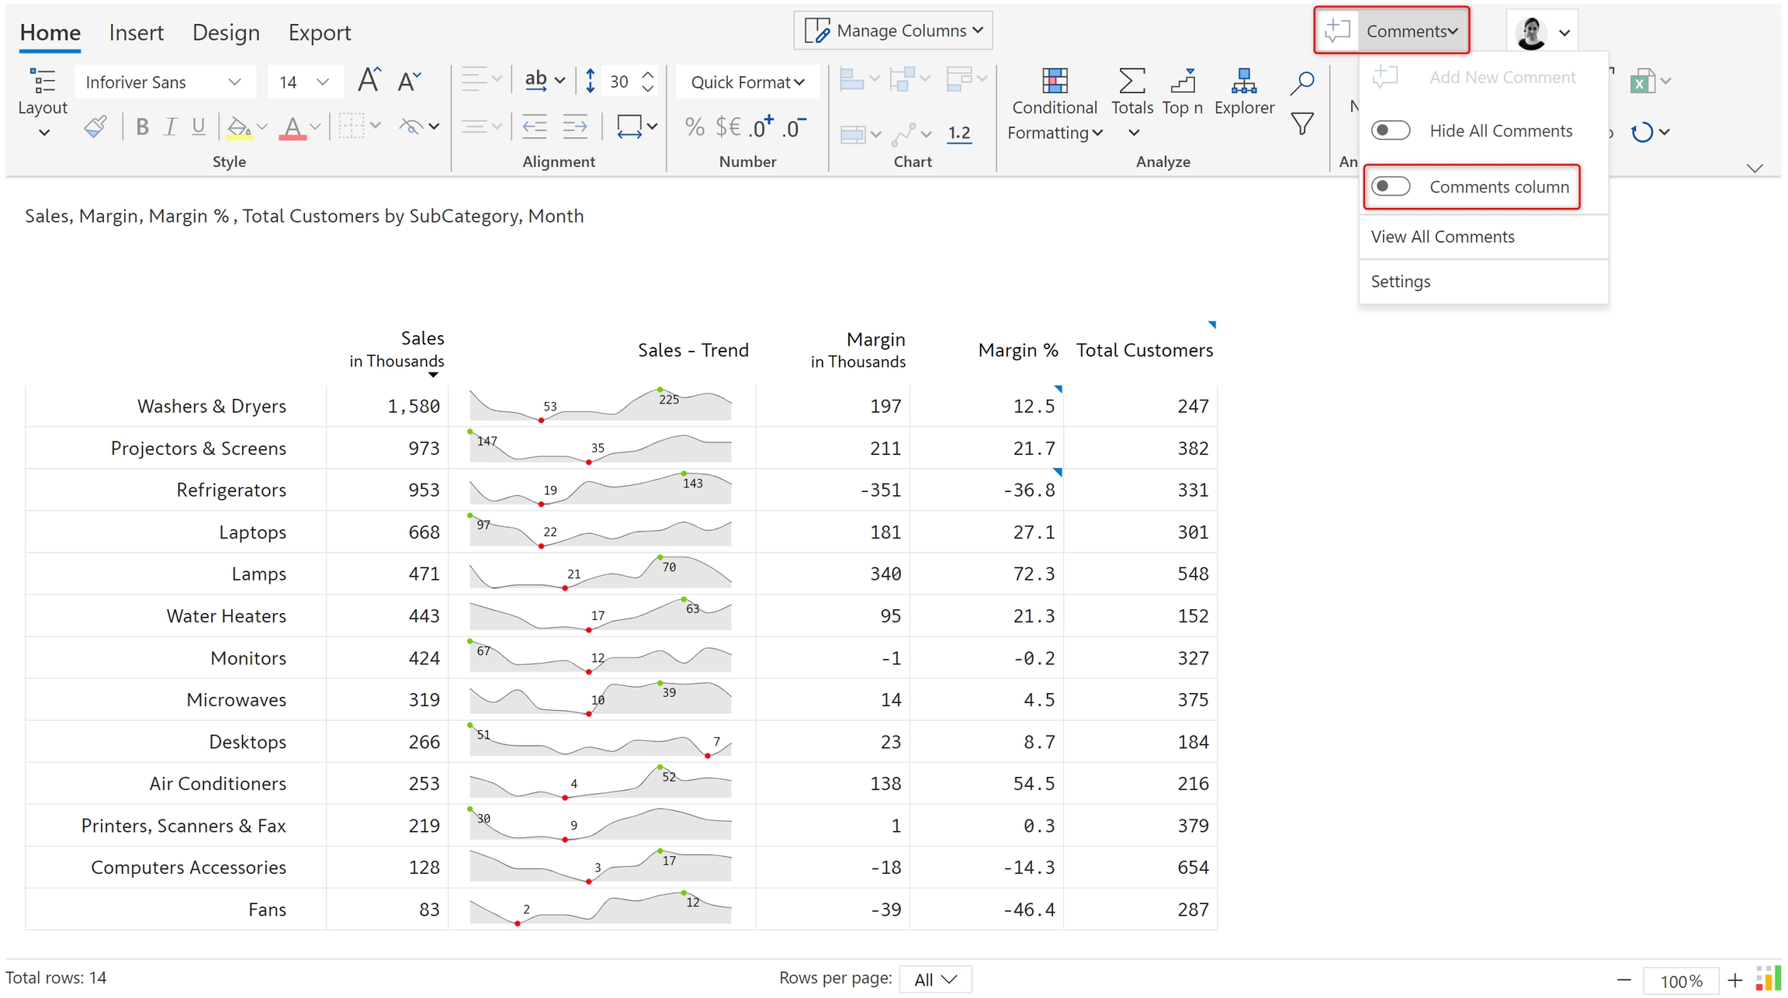The height and width of the screenshot is (998, 1788).
Task: Switch to the Insert tab
Action: coord(136,33)
